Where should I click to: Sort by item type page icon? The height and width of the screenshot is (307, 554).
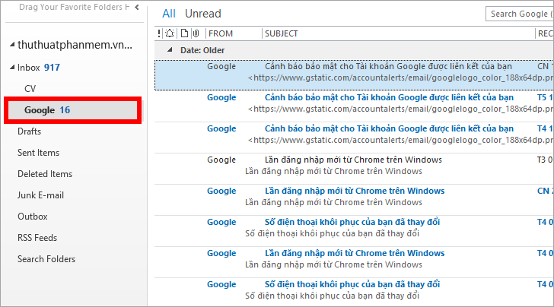pos(184,33)
